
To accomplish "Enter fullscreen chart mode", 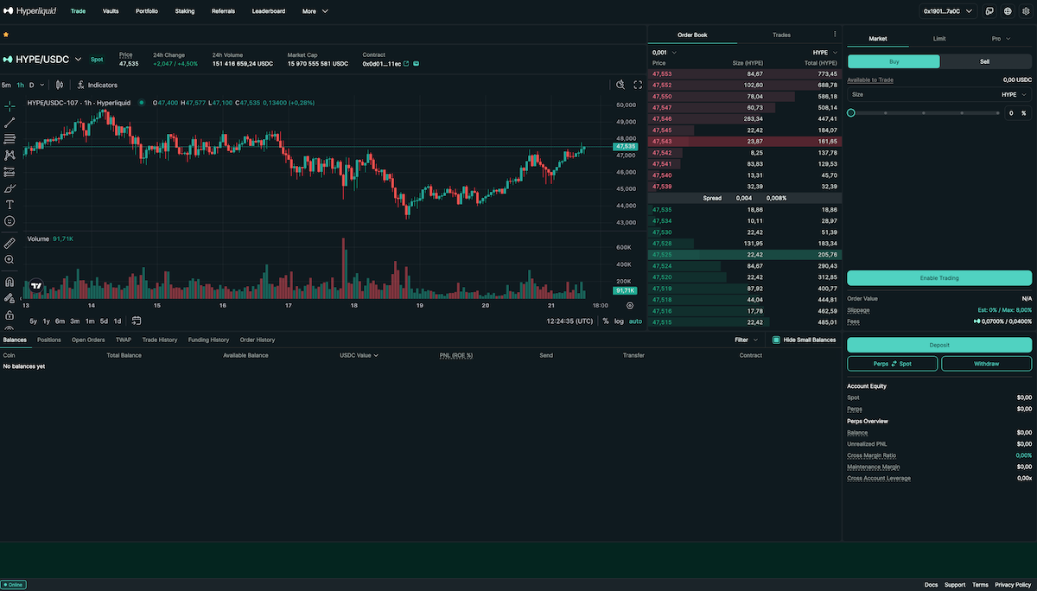I will tap(638, 85).
